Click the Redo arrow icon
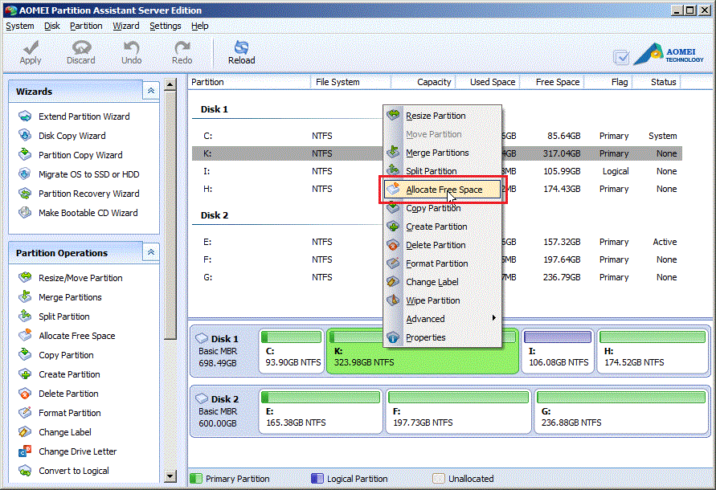This screenshot has width=716, height=490. point(182,47)
